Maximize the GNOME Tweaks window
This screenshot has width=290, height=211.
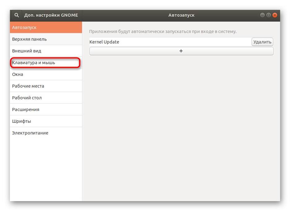click(269, 15)
